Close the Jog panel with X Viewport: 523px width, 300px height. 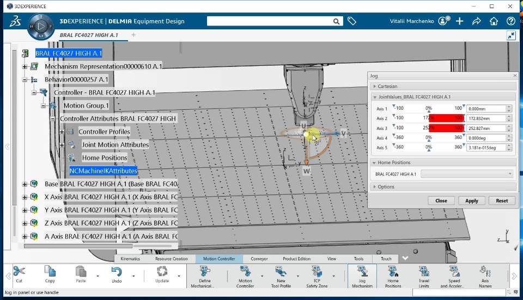click(515, 76)
